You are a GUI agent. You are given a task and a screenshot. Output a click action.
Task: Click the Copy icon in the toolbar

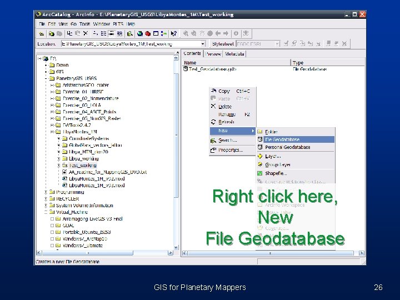pyautogui.click(x=69, y=33)
